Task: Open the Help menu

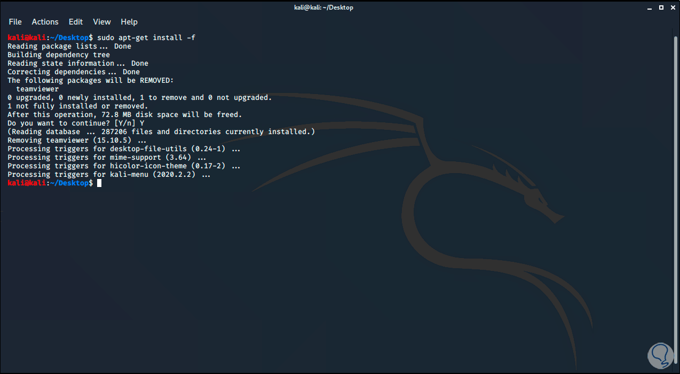Action: coord(129,22)
